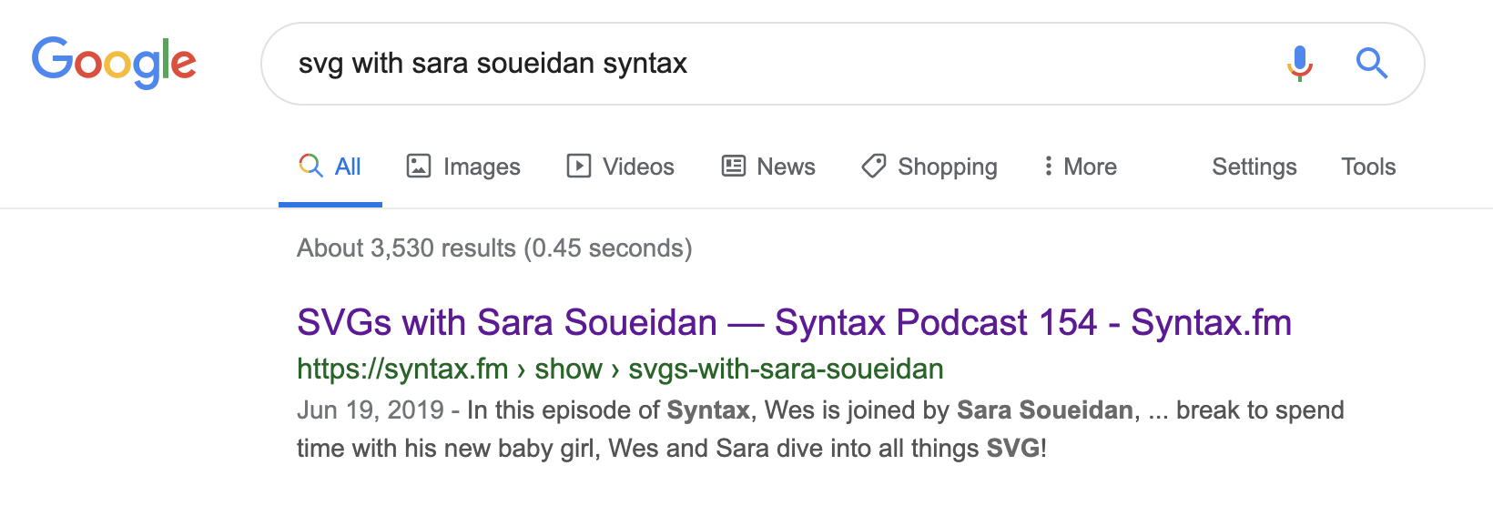Click the microphone icon in the search bar
Viewport: 1493px width, 526px height.
(1299, 64)
